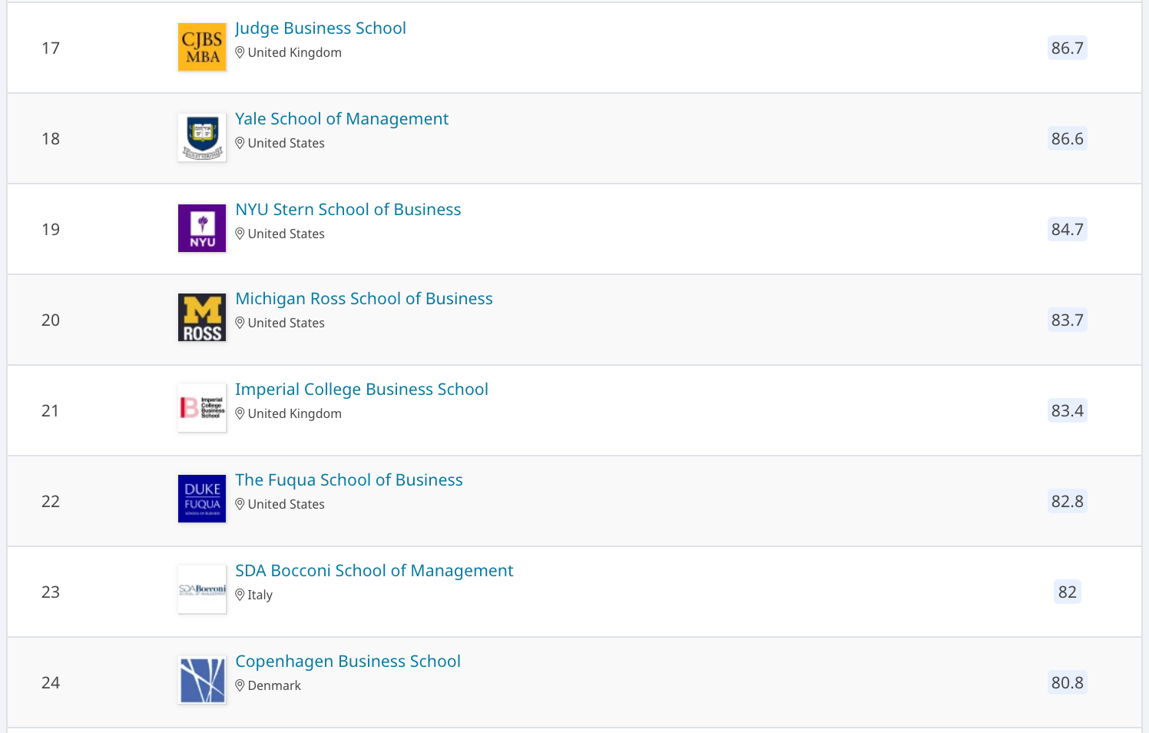This screenshot has width=1149, height=733.
Task: Click the Denmark location text
Action: pyautogui.click(x=274, y=685)
